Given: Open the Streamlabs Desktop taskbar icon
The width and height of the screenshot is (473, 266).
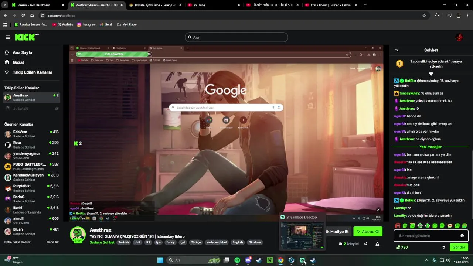Looking at the screenshot, I should [302, 260].
